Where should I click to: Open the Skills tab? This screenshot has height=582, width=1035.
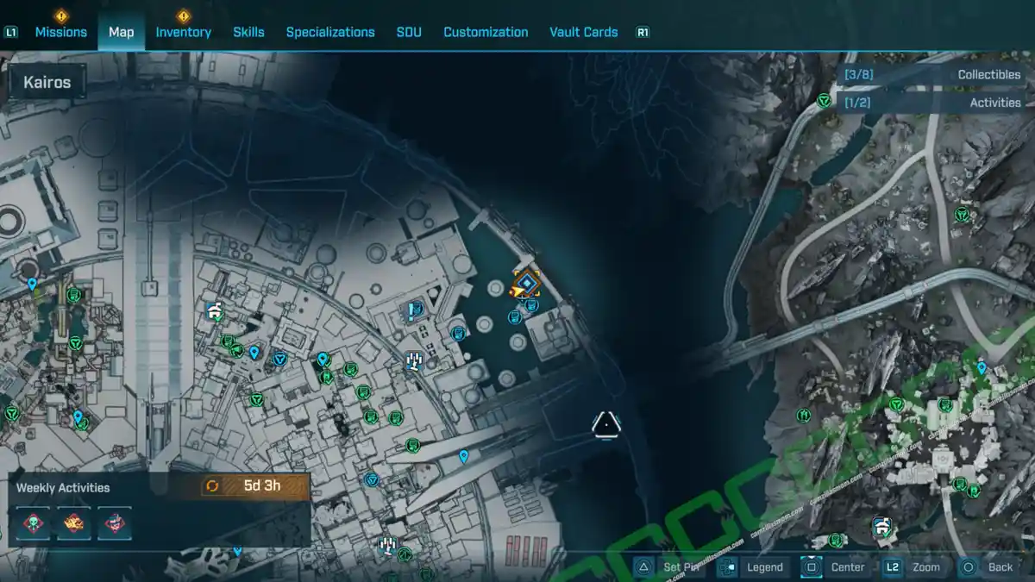coord(248,32)
